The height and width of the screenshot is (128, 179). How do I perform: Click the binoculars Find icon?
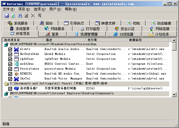point(20,16)
